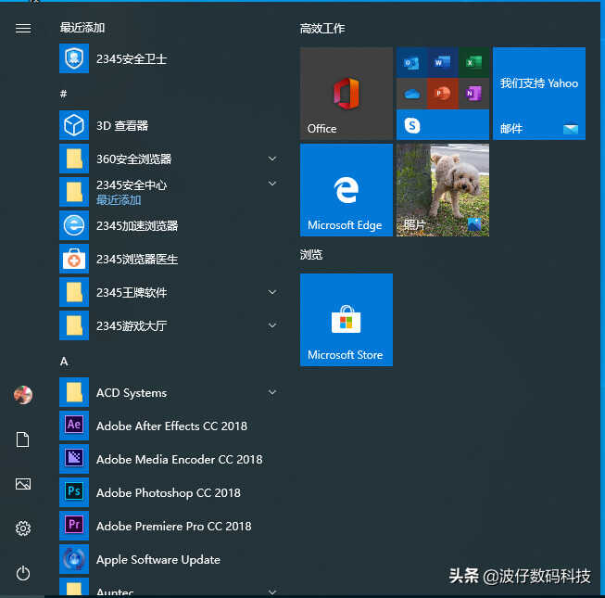Launch 2345浏览器医生 medical kit icon

pyautogui.click(x=74, y=259)
